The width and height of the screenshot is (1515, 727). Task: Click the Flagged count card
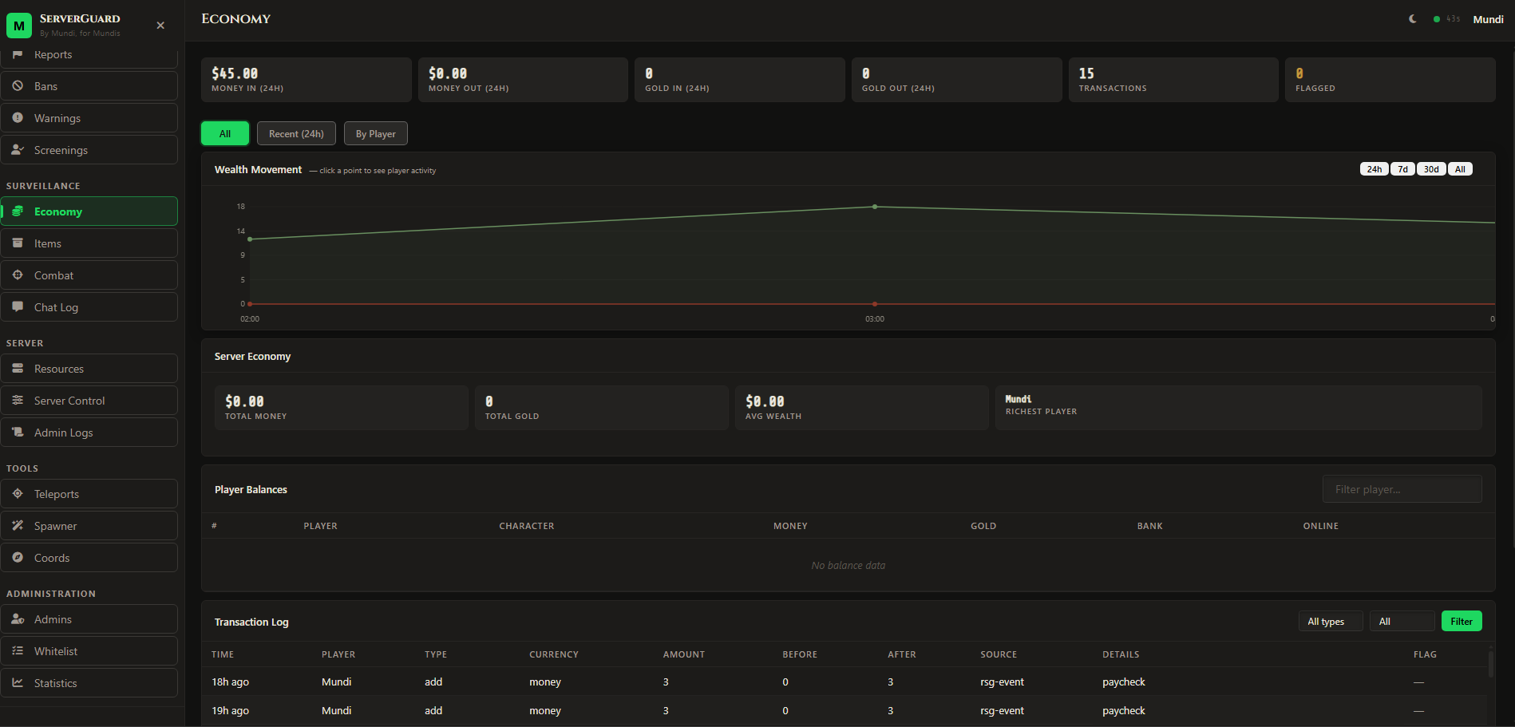point(1390,80)
